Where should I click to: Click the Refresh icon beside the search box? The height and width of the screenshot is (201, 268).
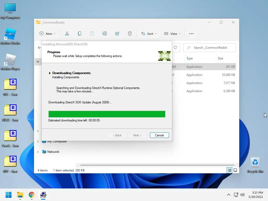pos(175,48)
